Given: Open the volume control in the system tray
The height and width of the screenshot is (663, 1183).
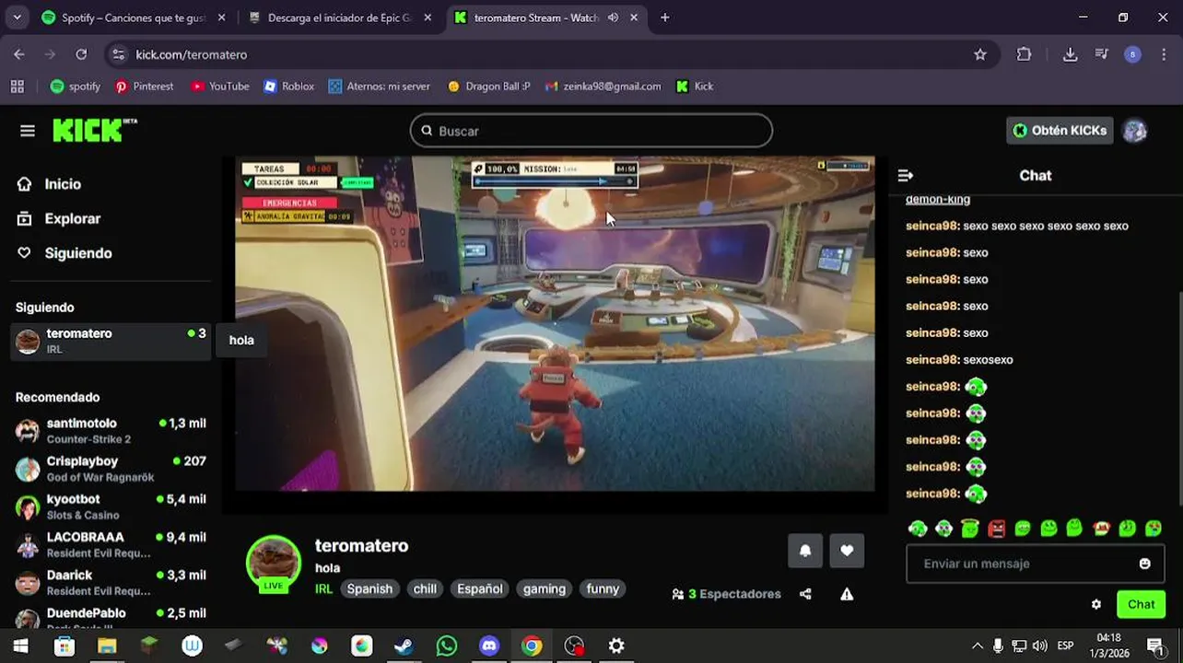Looking at the screenshot, I should pos(1040,646).
